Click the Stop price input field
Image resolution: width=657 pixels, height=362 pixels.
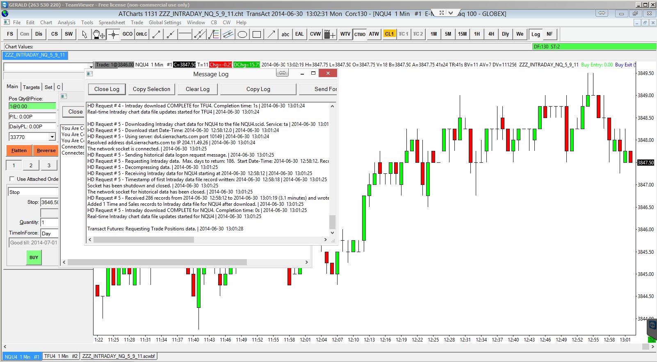pyautogui.click(x=49, y=202)
